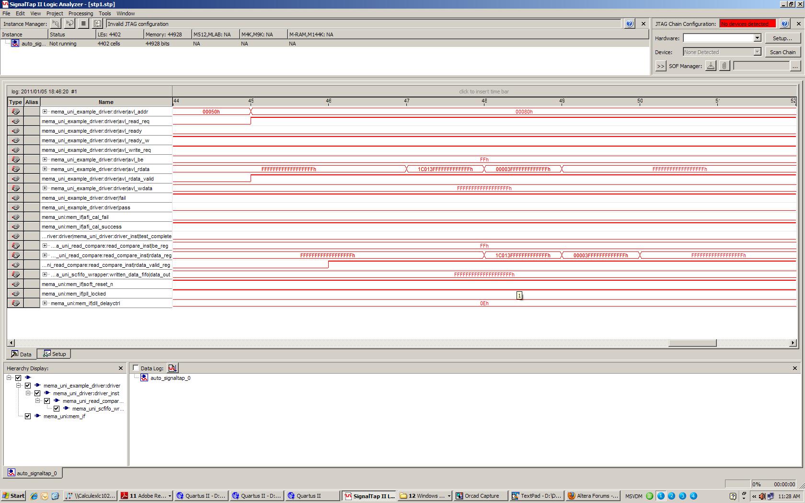
Task: Open Instance Manager help icon
Action: (630, 23)
